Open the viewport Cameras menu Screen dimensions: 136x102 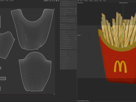click(86, 1)
